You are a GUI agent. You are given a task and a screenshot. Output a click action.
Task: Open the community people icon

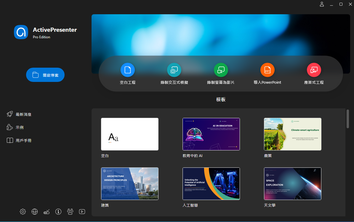[x=70, y=212]
